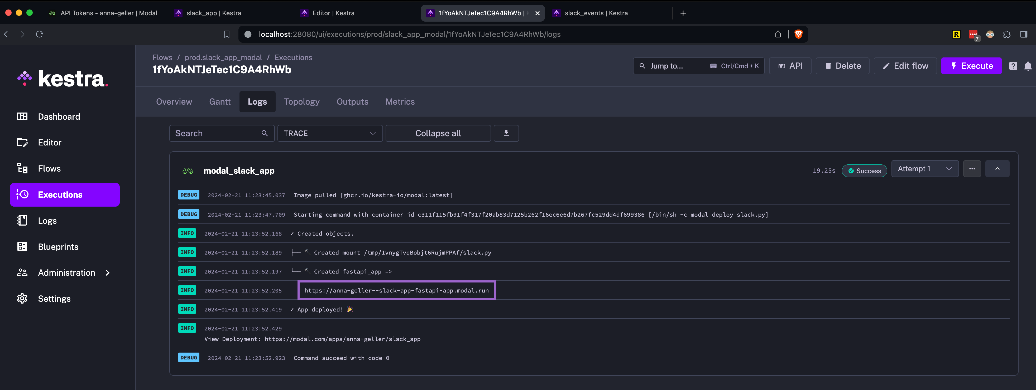The image size is (1036, 390).
Task: Open the notifications bell icon
Action: pyautogui.click(x=1028, y=66)
